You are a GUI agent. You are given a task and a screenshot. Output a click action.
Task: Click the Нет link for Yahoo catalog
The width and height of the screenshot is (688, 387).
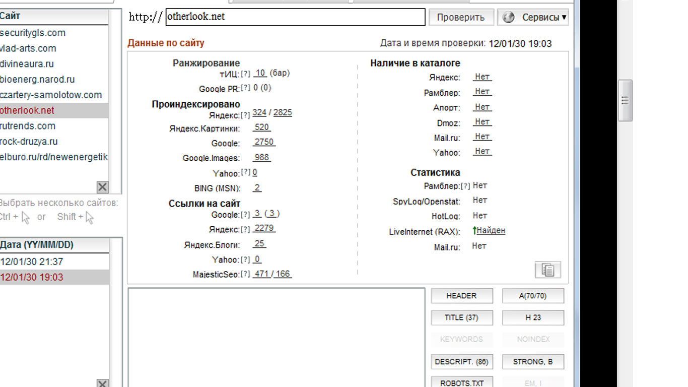[x=482, y=152]
